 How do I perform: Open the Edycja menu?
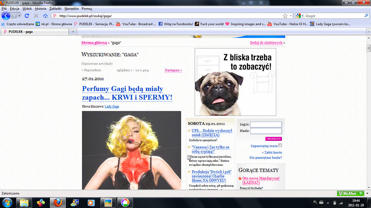pyautogui.click(x=14, y=9)
